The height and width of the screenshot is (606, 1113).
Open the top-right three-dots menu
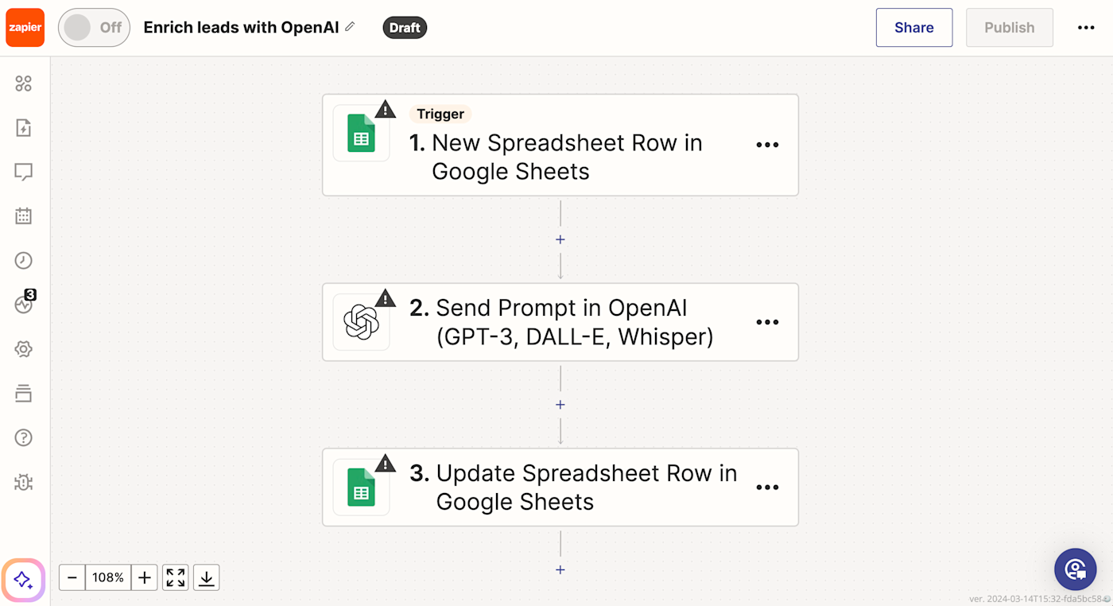(1086, 28)
